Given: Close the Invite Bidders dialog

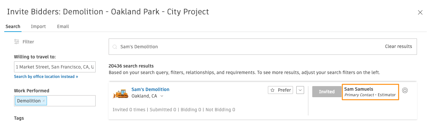Looking at the screenshot, I should [420, 12].
